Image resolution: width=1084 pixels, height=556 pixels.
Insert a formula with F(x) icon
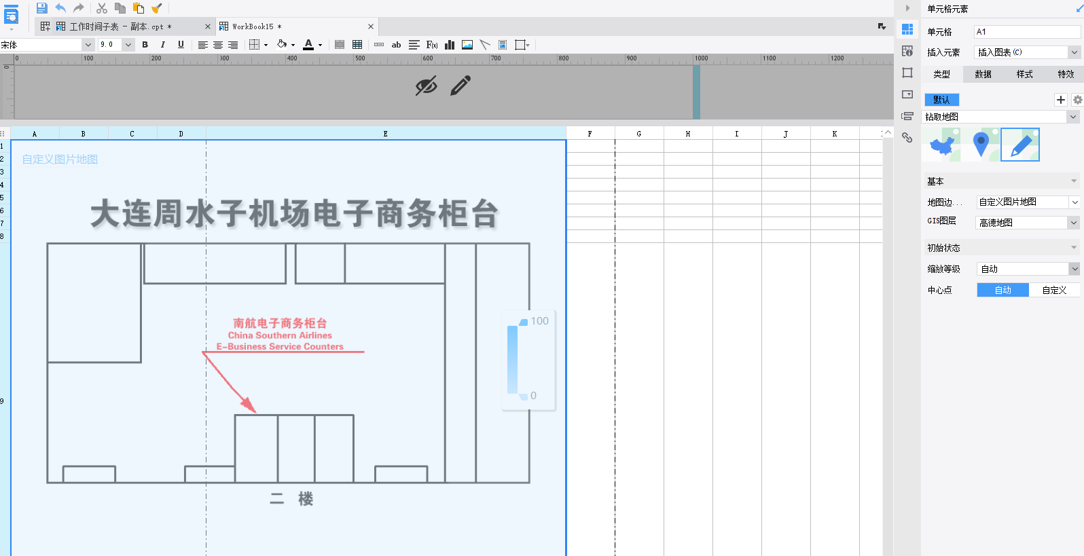pos(432,45)
